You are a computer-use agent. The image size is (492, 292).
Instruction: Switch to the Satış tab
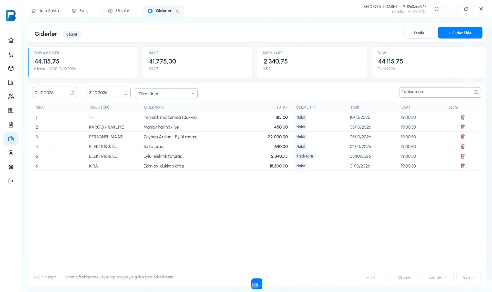coord(80,11)
